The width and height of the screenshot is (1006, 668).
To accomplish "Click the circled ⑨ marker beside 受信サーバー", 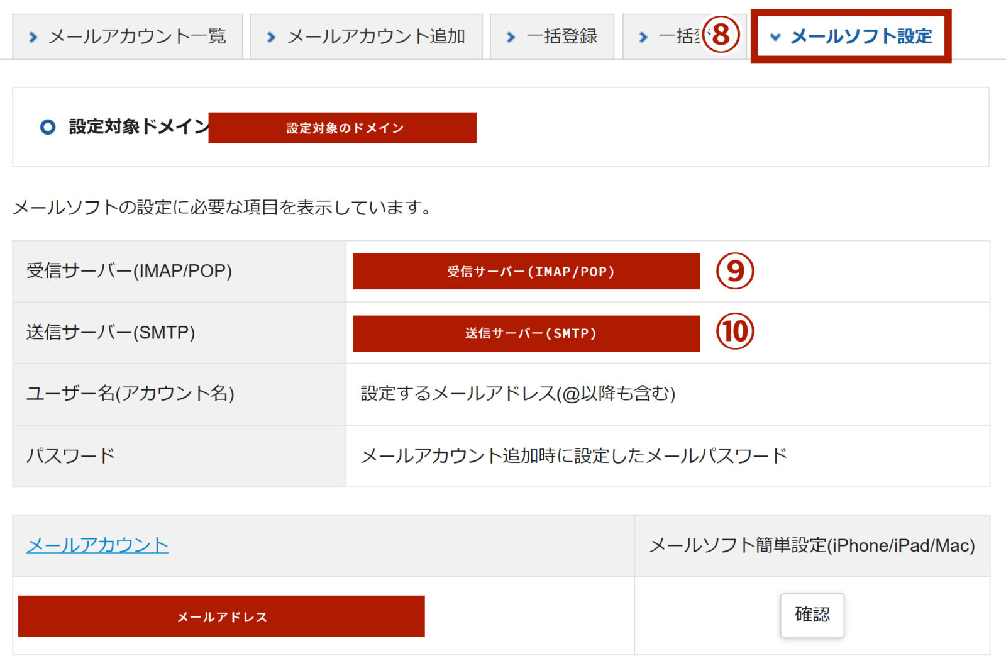I will [x=734, y=272].
